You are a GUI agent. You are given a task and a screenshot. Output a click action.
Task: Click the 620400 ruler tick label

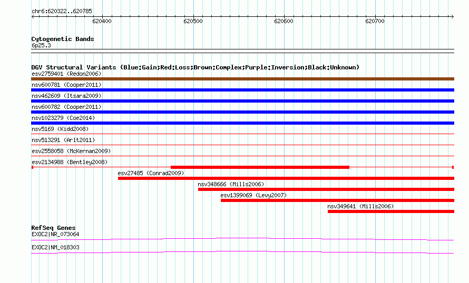click(102, 21)
